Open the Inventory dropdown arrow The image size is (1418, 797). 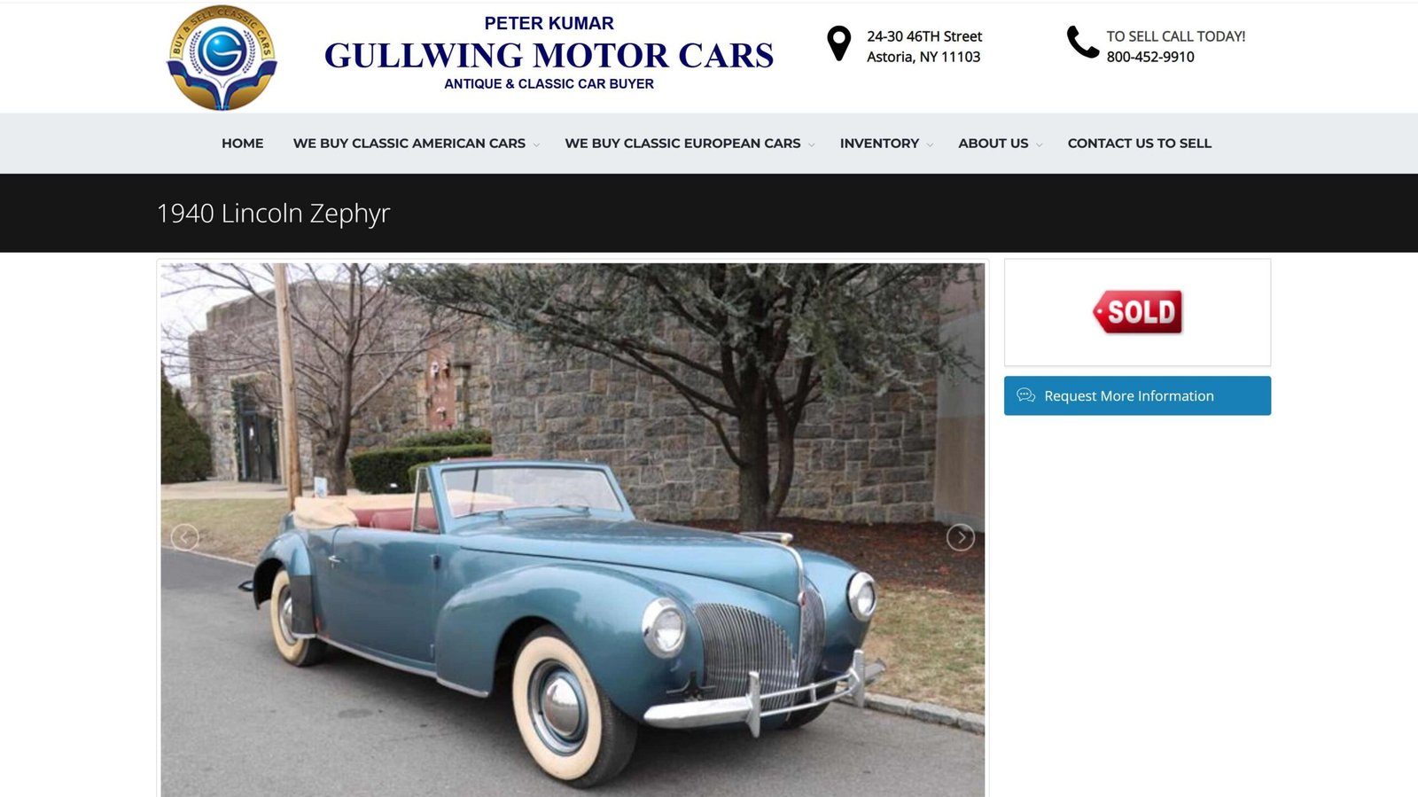pos(930,145)
